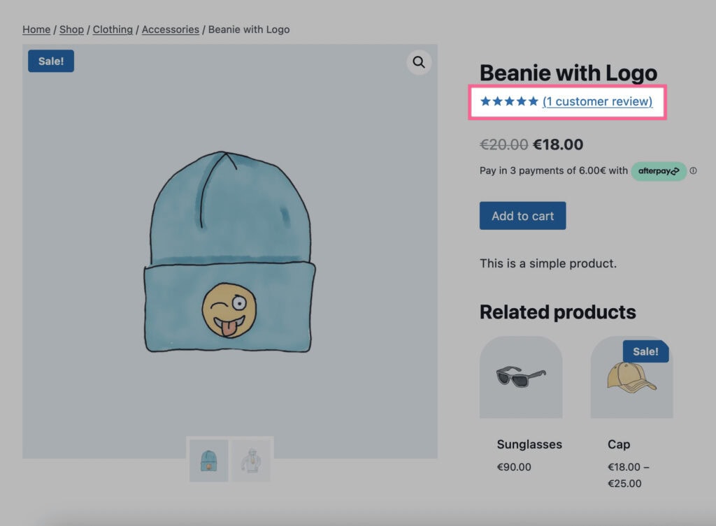The width and height of the screenshot is (716, 526).
Task: Open the Shop breadcrumb link
Action: (72, 29)
